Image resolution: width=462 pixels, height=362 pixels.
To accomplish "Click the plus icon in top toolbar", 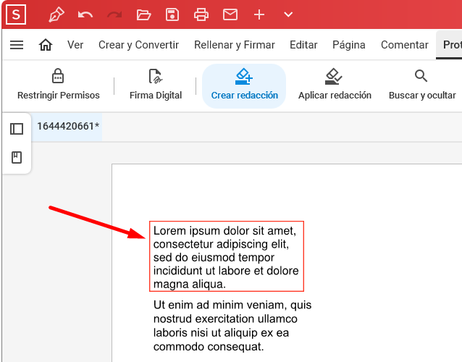I will tap(259, 14).
